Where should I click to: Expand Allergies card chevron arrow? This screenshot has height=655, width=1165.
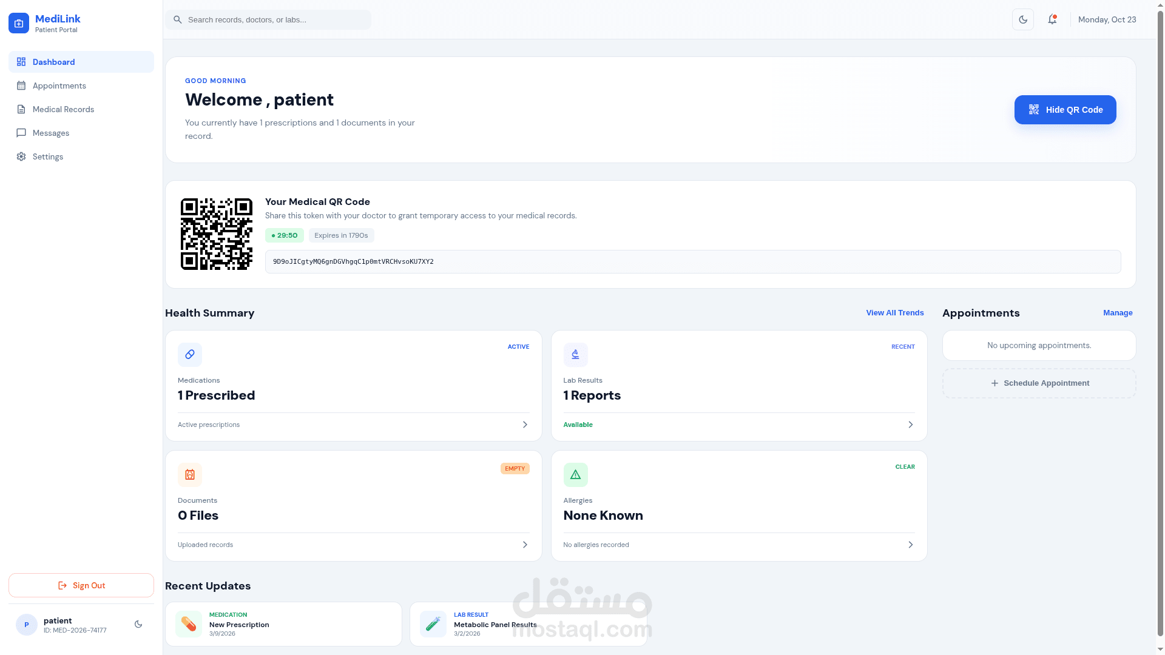coord(910,545)
